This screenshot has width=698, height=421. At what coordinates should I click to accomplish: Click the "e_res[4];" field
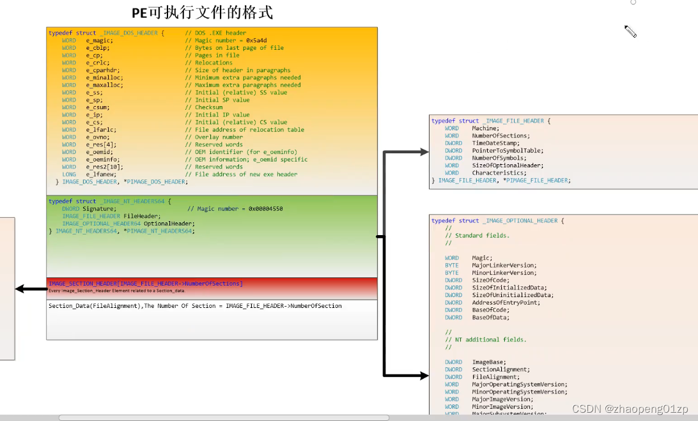[102, 144]
